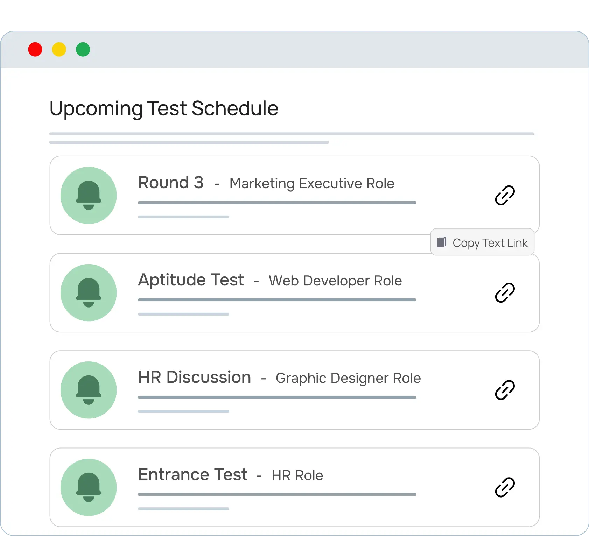Screen dimensions: 609x536
Task: Click the HR Discussion link icon
Action: (505, 390)
